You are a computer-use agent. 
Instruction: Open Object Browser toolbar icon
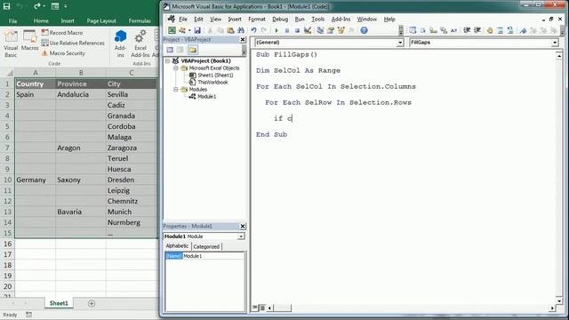[x=341, y=30]
